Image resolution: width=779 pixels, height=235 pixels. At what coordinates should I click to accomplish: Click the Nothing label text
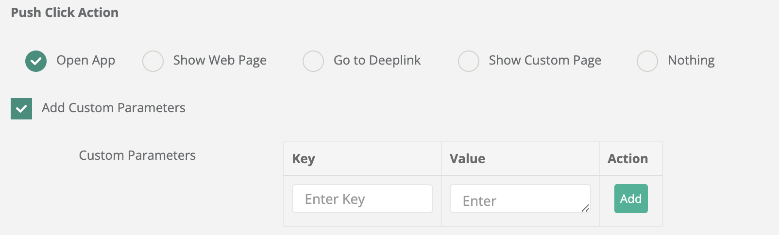[691, 60]
